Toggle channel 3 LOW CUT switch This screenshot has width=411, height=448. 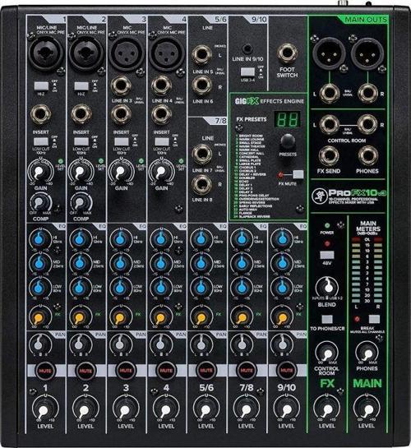click(x=122, y=141)
